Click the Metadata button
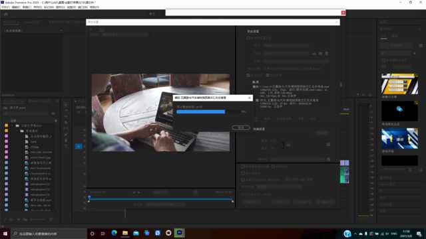Image resolution: width=426 pixels, height=239 pixels. 251,202
